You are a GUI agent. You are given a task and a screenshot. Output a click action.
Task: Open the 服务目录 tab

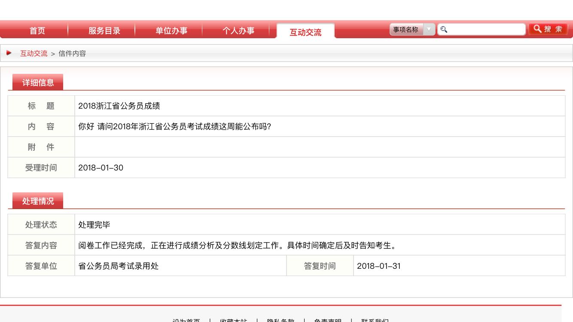pos(104,30)
